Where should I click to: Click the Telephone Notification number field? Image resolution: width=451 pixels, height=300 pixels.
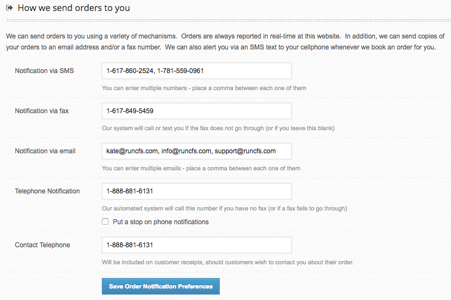click(197, 191)
